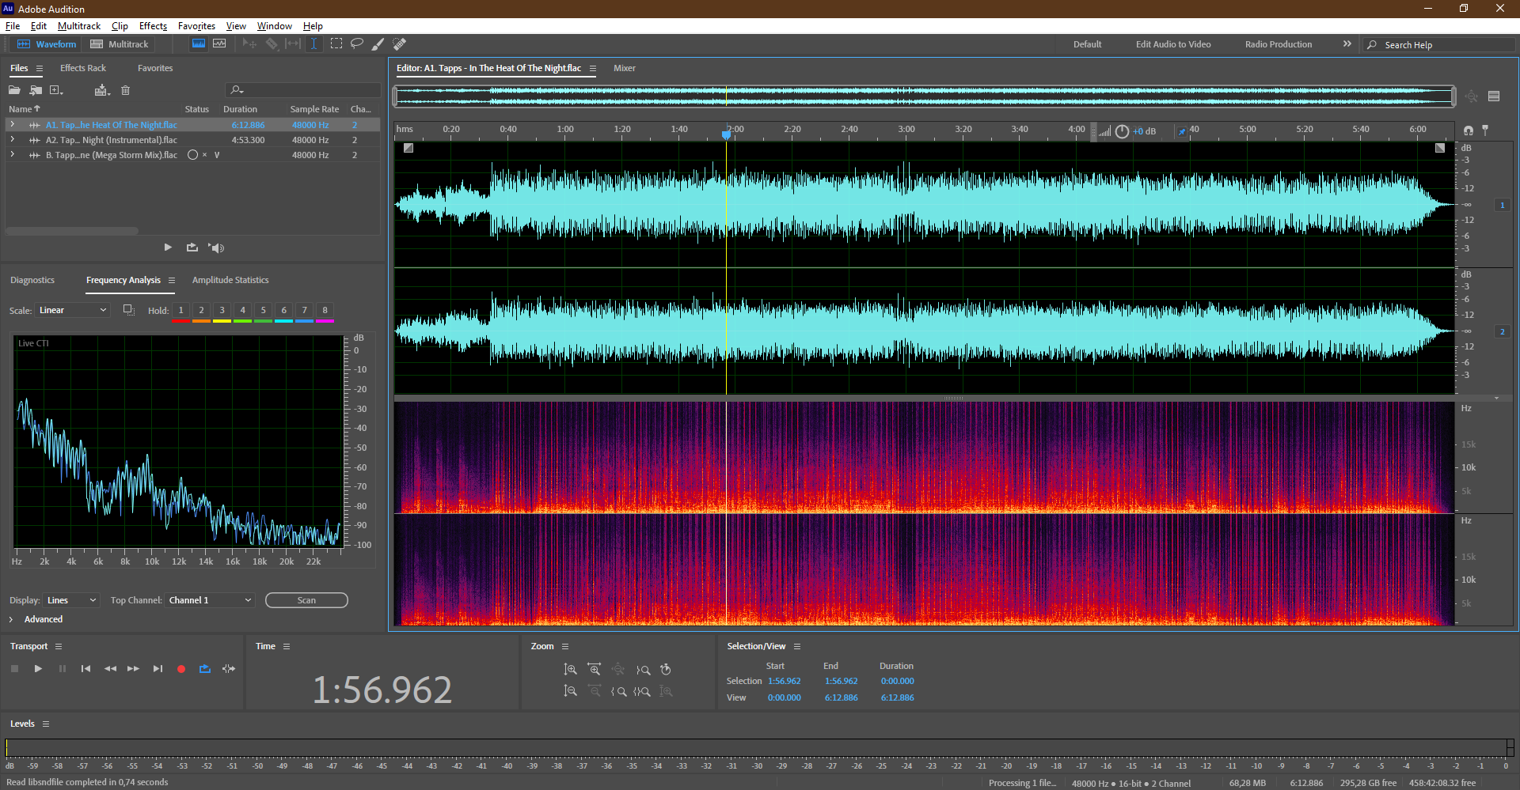Click the Files panel preview Play icon
The width and height of the screenshot is (1520, 790).
pos(168,248)
